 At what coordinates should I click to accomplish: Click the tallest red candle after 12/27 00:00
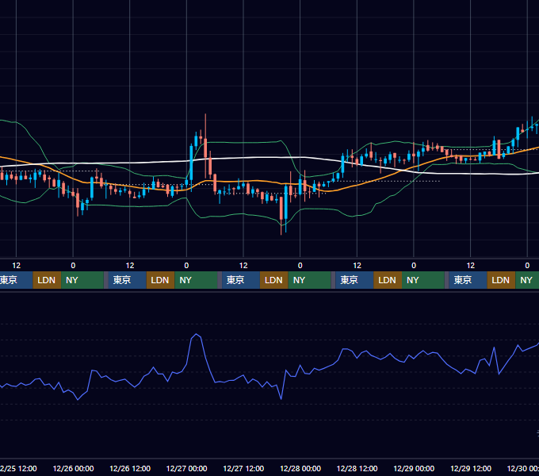205,148
